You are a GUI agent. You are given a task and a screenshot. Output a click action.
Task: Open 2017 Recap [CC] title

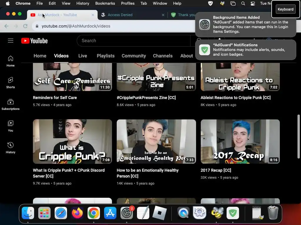pyautogui.click(x=216, y=170)
